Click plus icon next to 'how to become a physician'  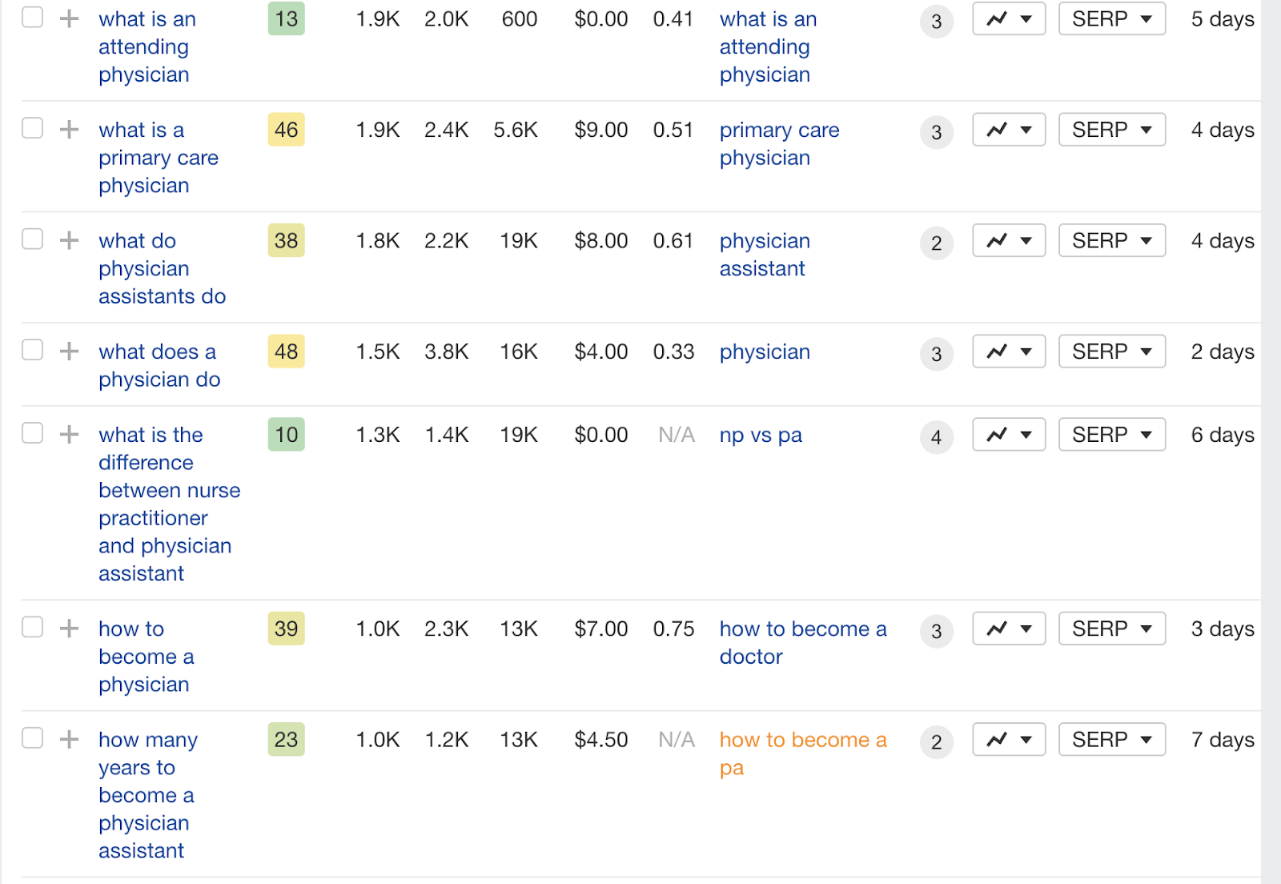(x=70, y=629)
